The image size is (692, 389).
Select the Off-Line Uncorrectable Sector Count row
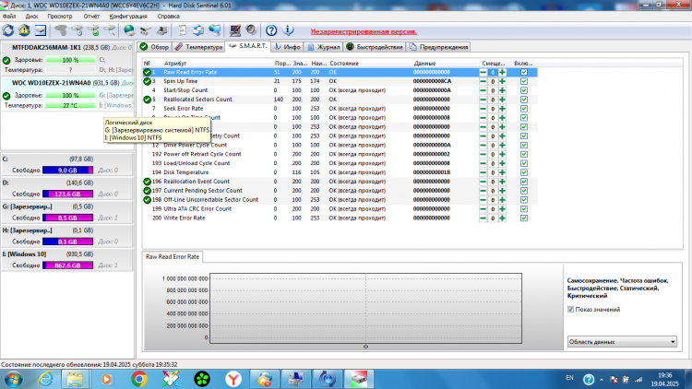pyautogui.click(x=340, y=200)
